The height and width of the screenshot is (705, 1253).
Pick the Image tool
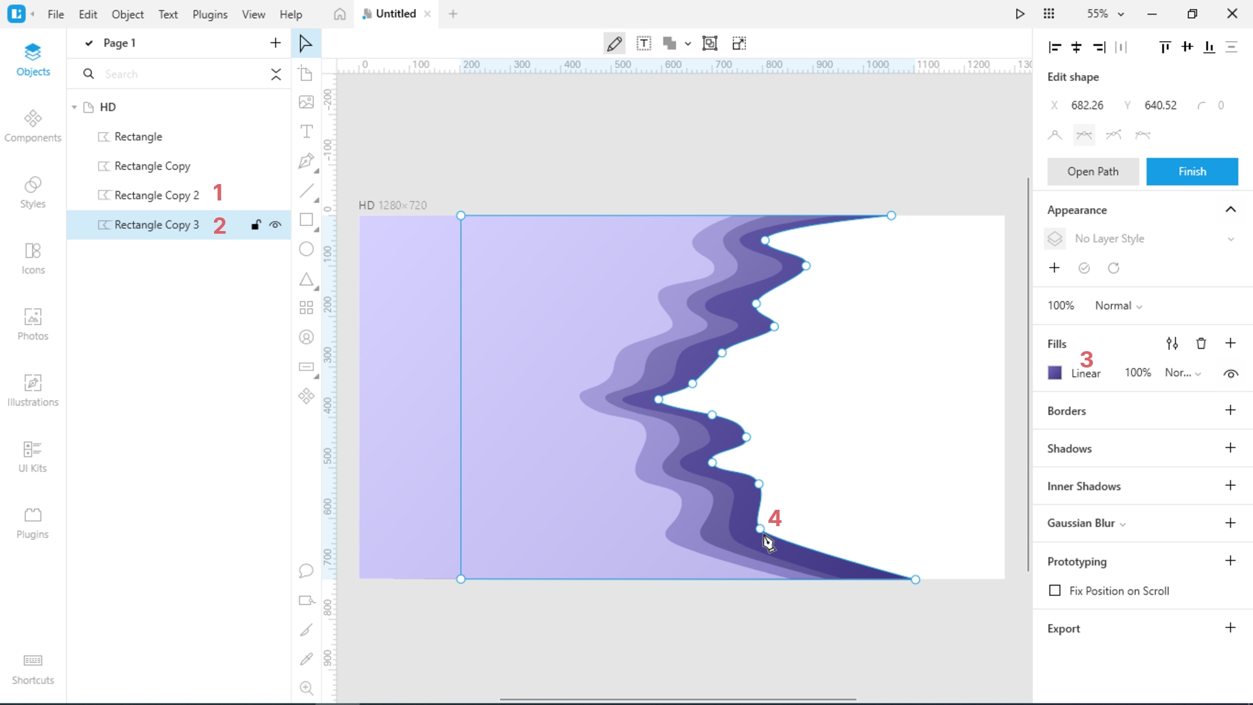306,102
